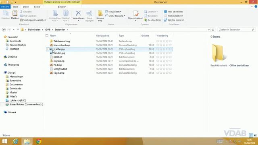This screenshot has height=145, width=258.
Task: Select the KLOK.txt file
Action: 58,57
